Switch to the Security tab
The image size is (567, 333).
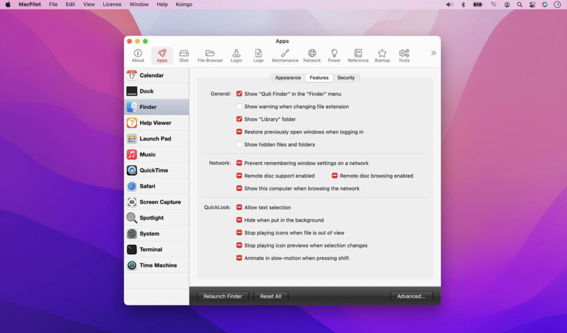(x=346, y=78)
